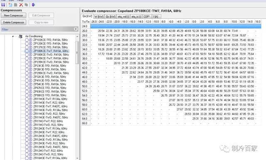The height and width of the screenshot is (160, 266).
Task: Click the compressor icon beside ZR16M3E-TW7, R134a, 60Hz
Action: click(30, 158)
